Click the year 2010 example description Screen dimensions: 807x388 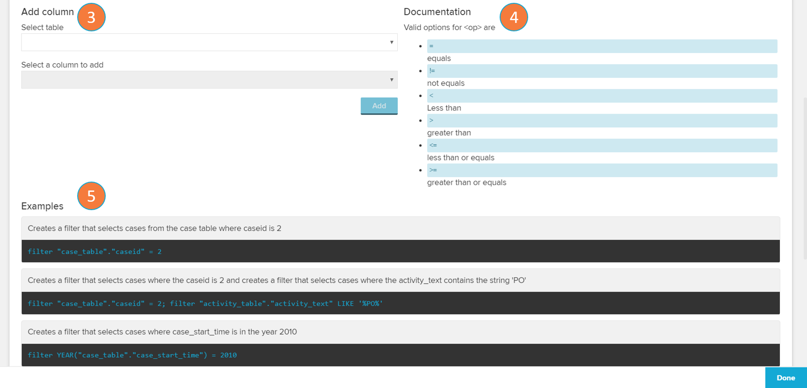162,332
